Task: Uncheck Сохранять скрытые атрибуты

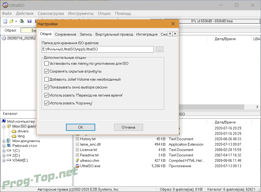Action: pos(47,71)
